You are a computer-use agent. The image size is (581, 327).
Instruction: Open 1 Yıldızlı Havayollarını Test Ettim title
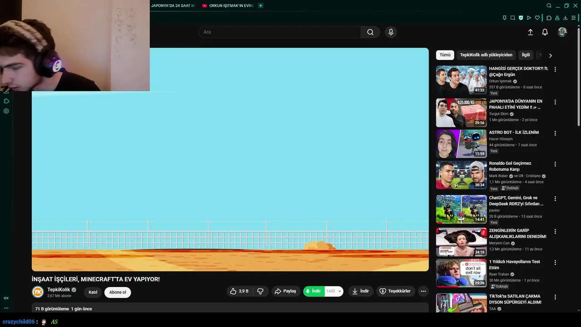514,265
